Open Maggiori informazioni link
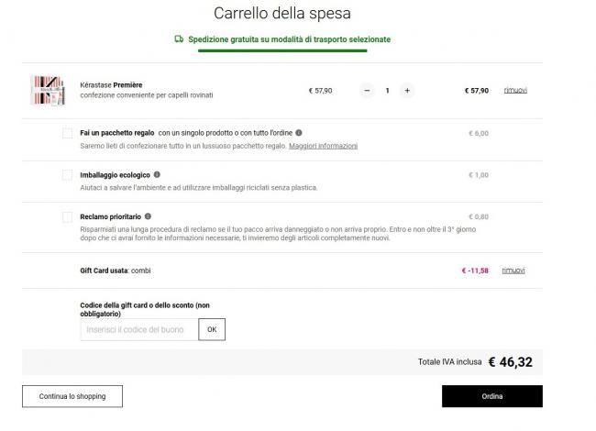 [x=323, y=146]
